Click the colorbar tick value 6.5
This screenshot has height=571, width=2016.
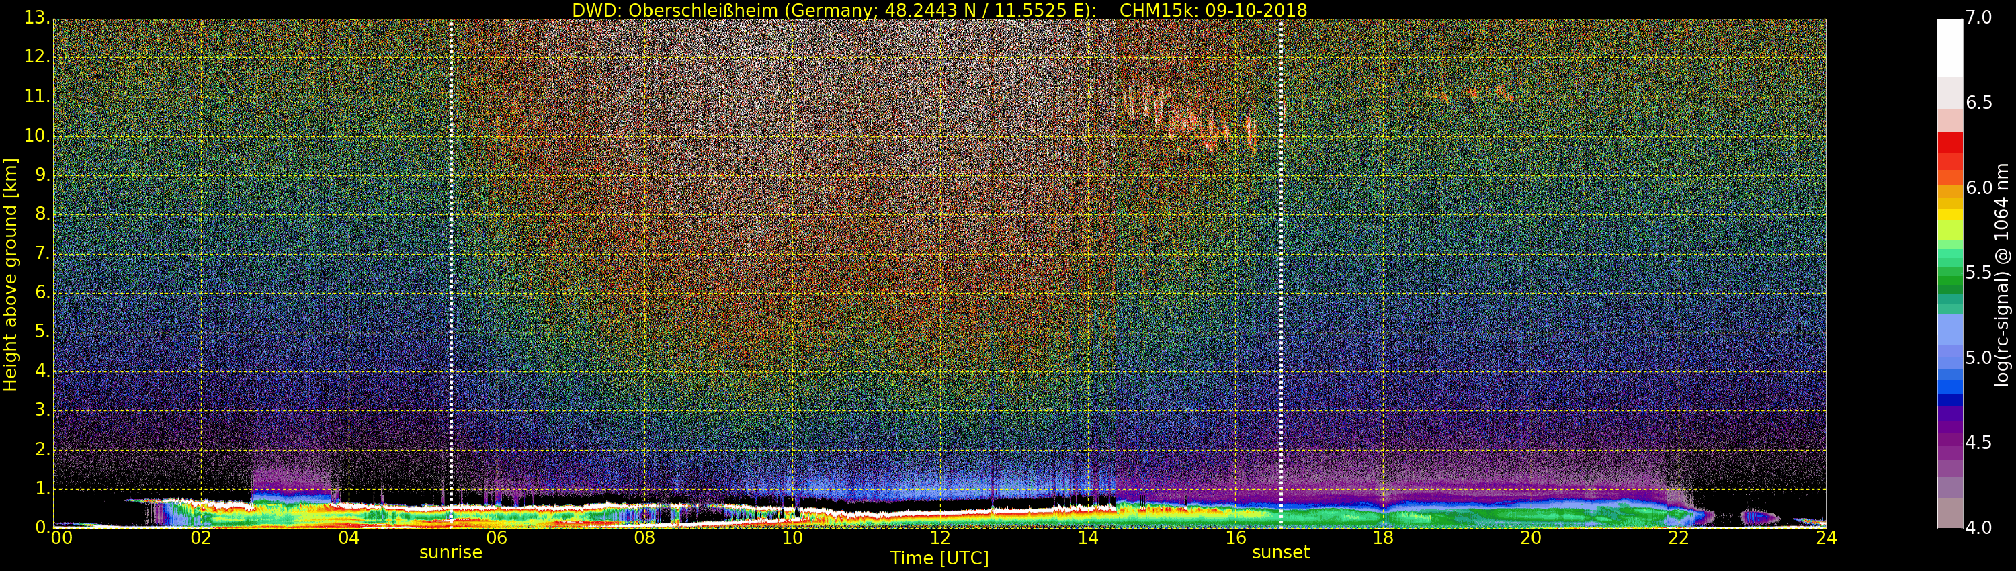tap(1978, 103)
